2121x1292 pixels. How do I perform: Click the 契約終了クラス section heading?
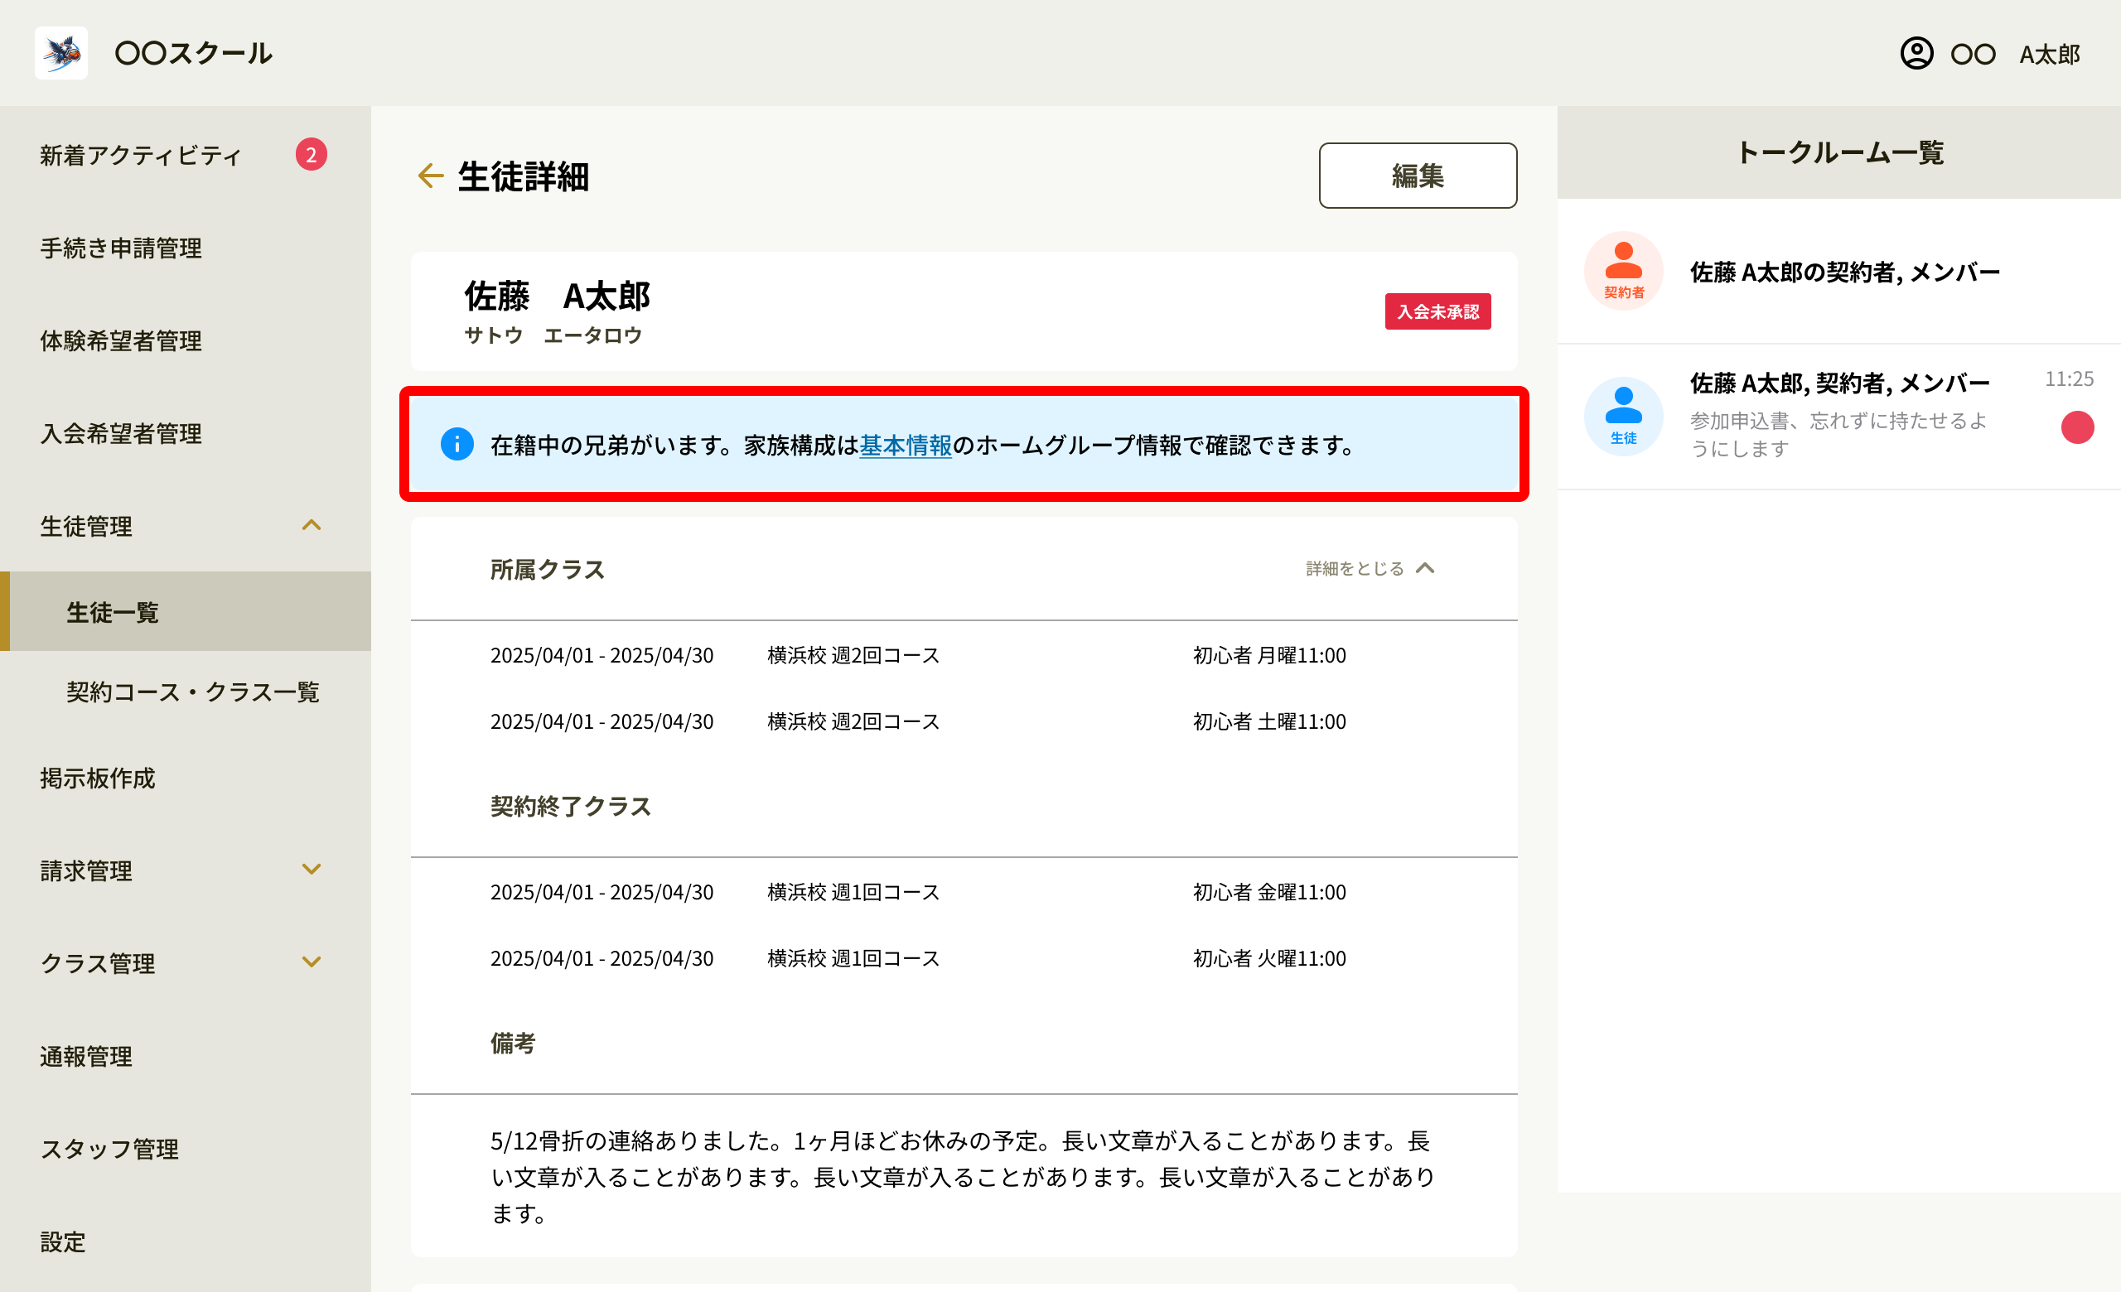pyautogui.click(x=571, y=806)
